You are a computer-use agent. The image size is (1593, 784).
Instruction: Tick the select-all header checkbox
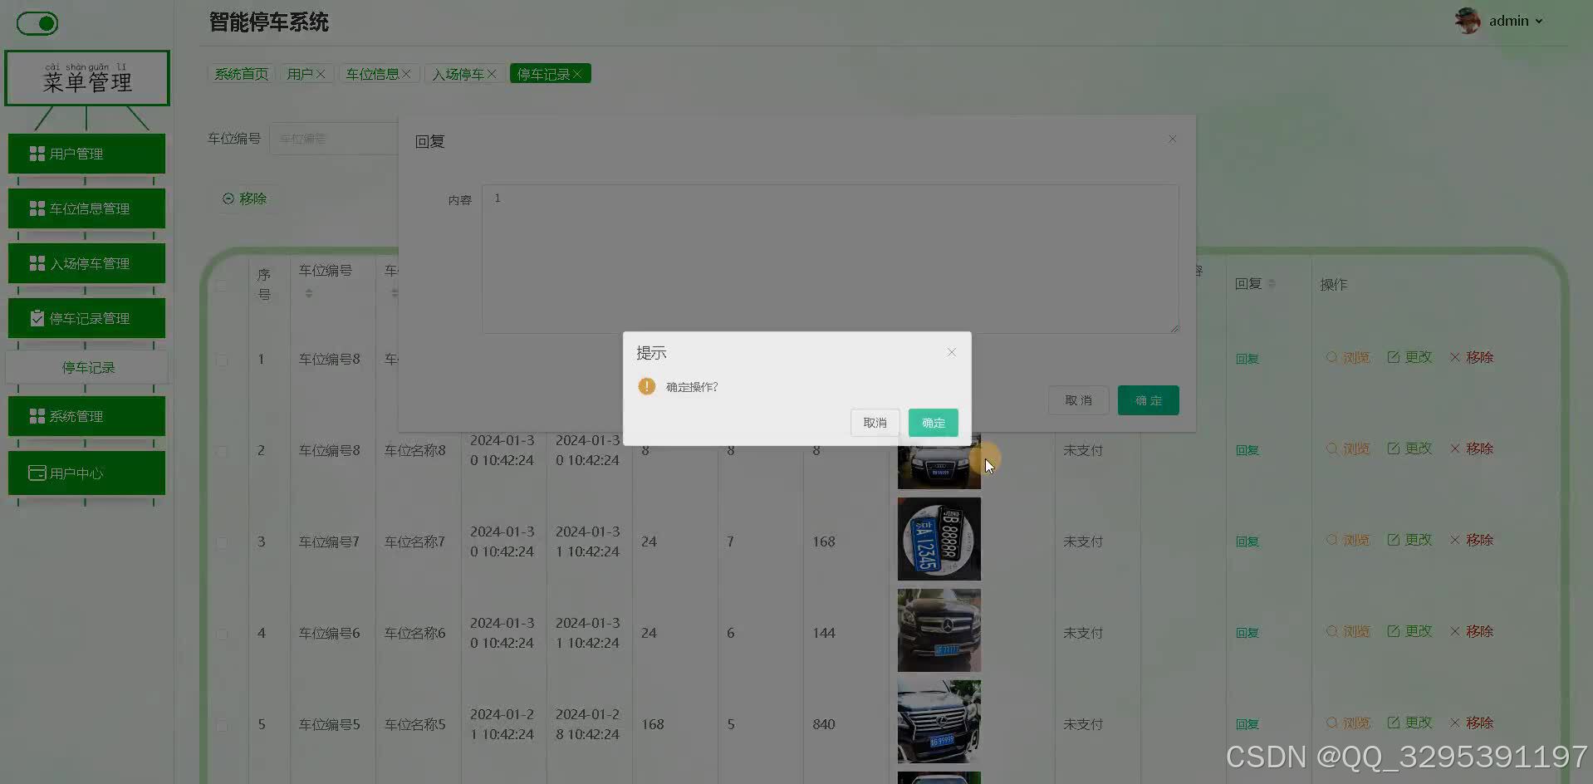[222, 285]
